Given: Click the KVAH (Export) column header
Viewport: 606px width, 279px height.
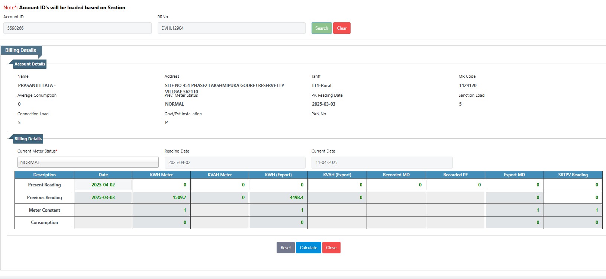Looking at the screenshot, I should pos(337,175).
